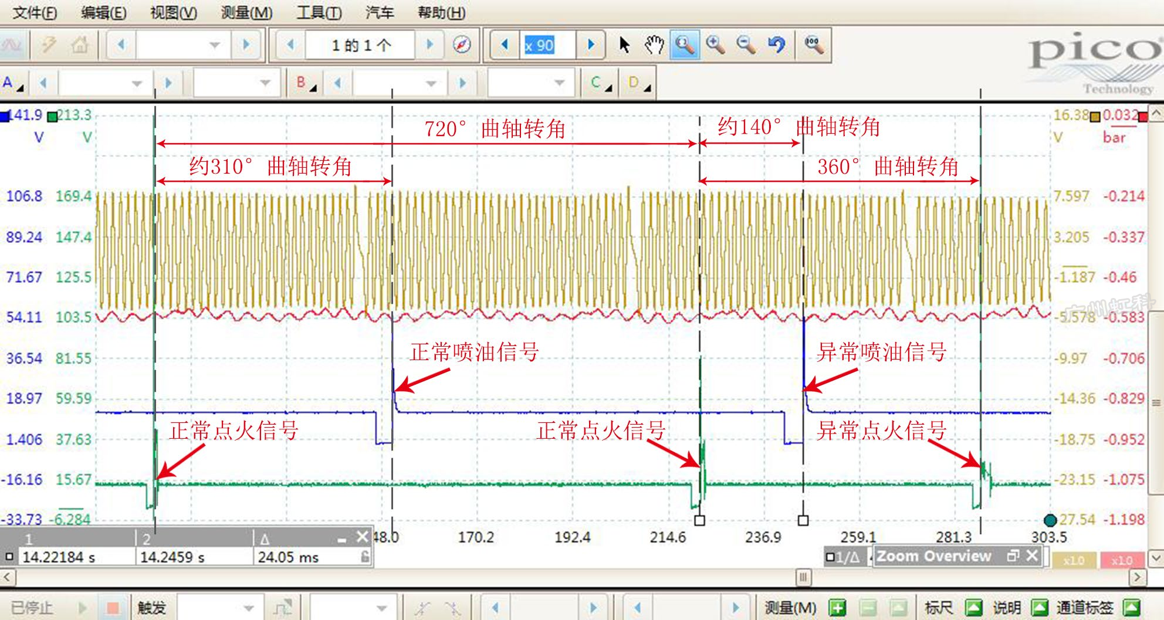Open channel B range dropdown
Screen dimensions: 1164x620
(431, 83)
